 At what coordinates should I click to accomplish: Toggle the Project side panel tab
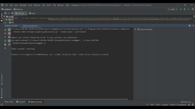click(x=2, y=17)
